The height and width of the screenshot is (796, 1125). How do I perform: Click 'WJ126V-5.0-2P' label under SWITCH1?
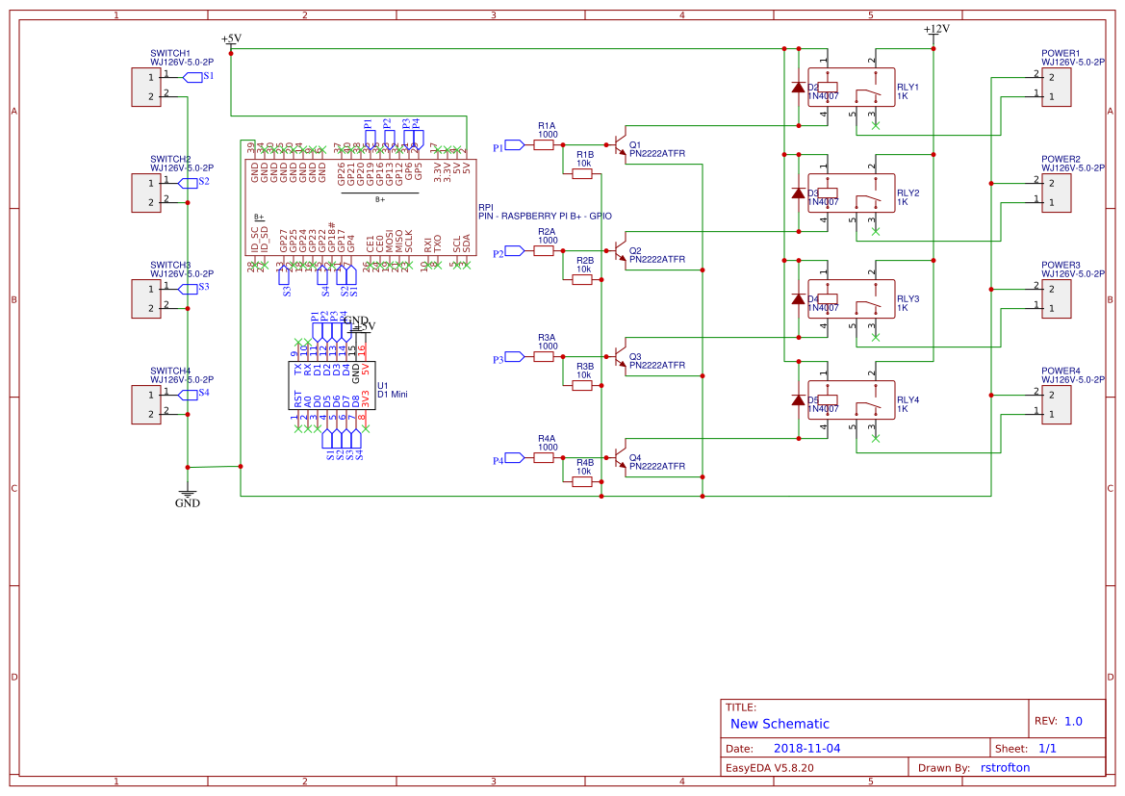point(182,63)
